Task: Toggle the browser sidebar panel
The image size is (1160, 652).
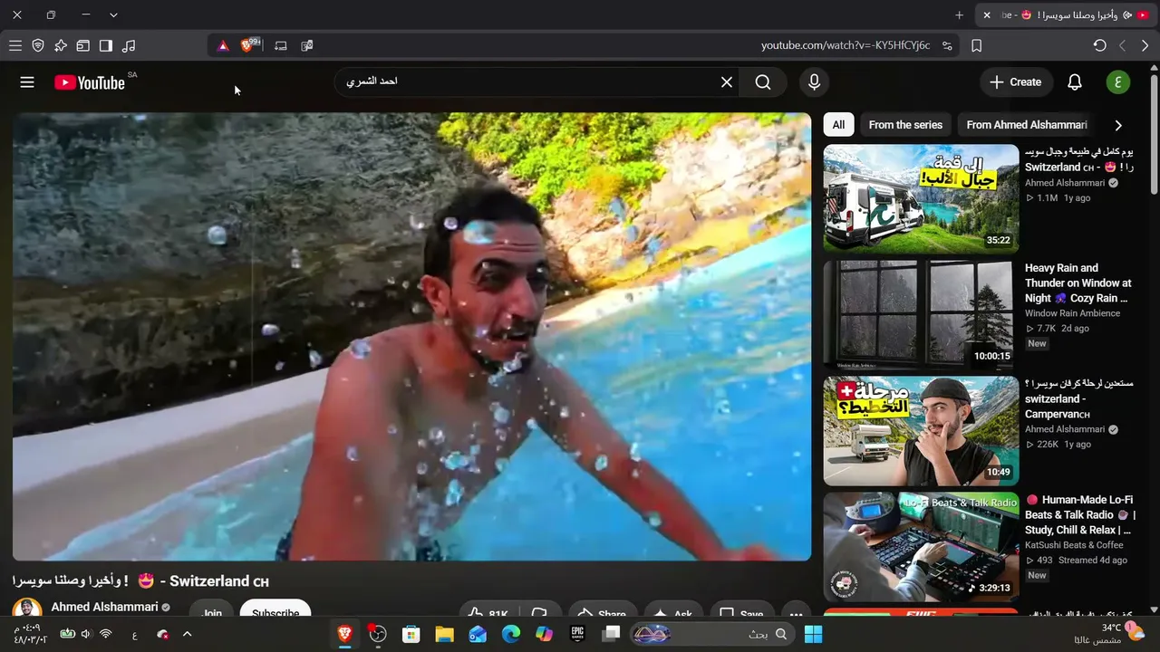Action: [106, 45]
